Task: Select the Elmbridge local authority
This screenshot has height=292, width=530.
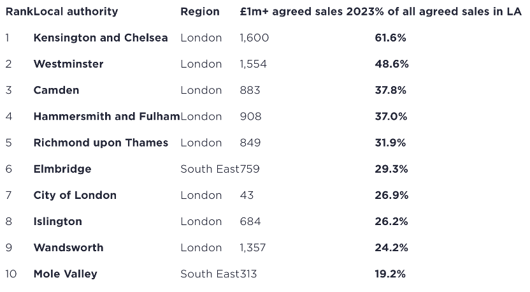Action: [62, 169]
